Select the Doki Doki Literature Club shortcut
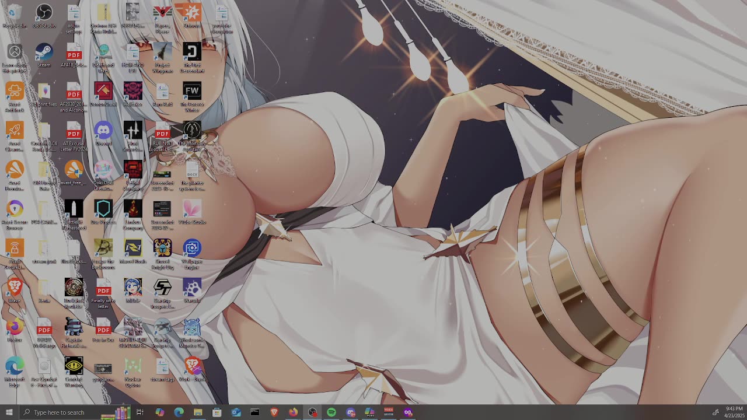Viewport: 747px width, 420px height. point(103,176)
